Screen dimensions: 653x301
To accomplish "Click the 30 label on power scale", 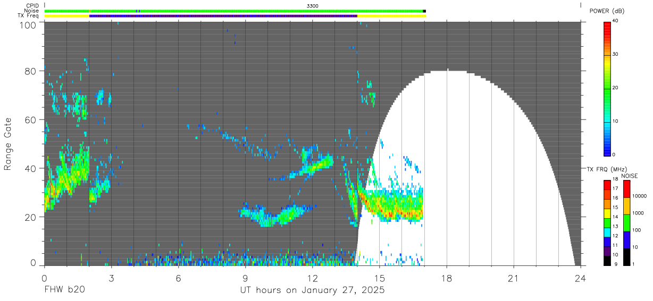I will (616, 55).
